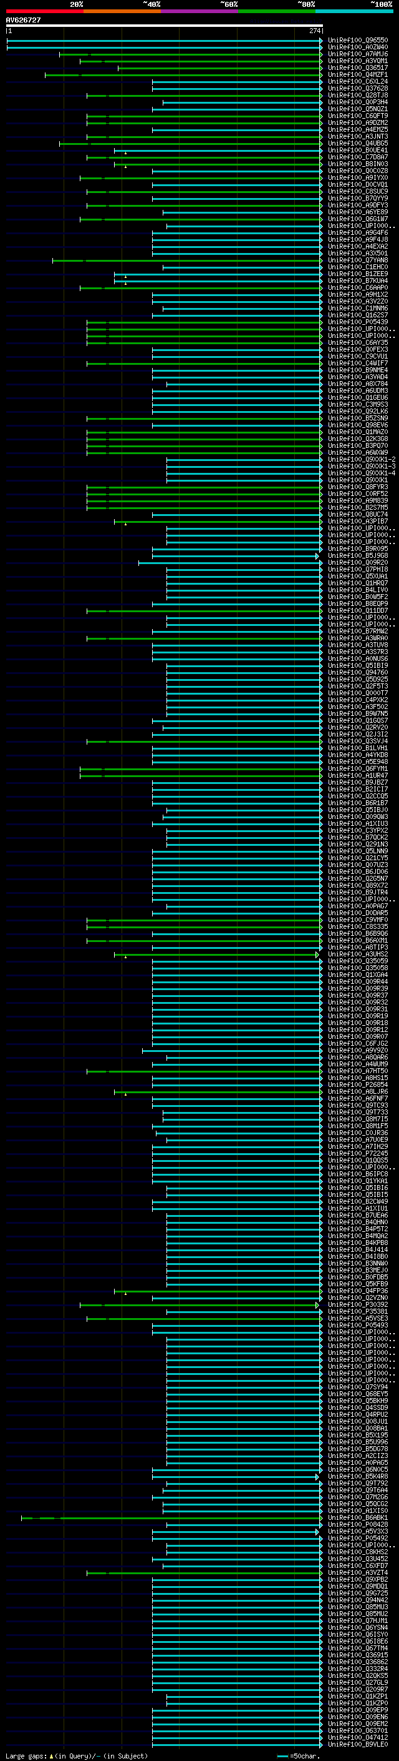The height and width of the screenshot is (1761, 399).
Task: Select hit label UniRef100_Q36517
Action: [x=357, y=67]
